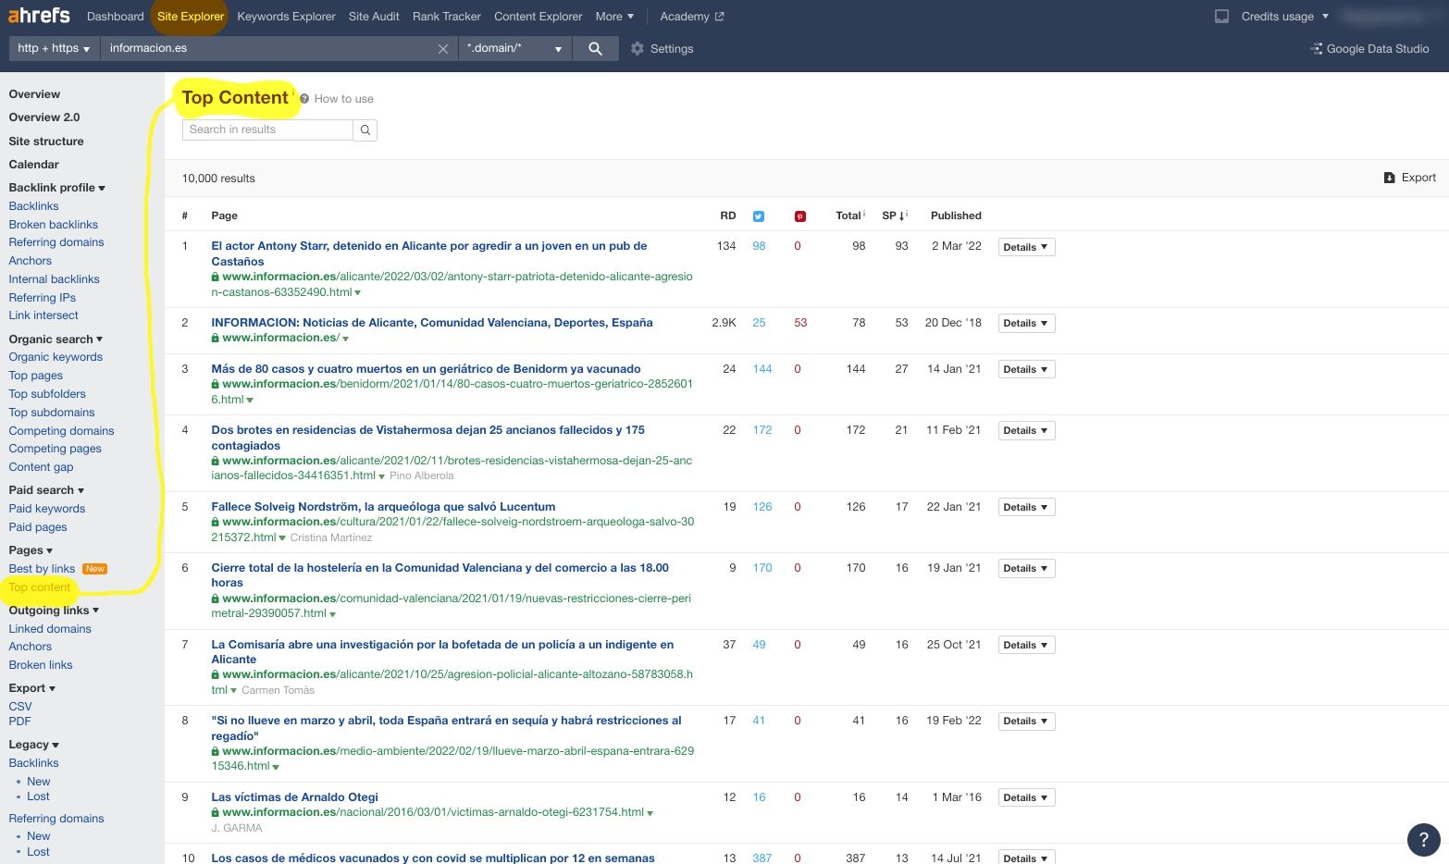Viewport: 1449px width, 864px height.
Task: Open Competing domains report
Action: (61, 431)
